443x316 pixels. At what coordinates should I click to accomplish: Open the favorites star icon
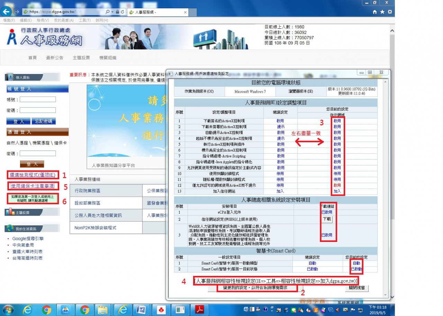[x=382, y=12]
